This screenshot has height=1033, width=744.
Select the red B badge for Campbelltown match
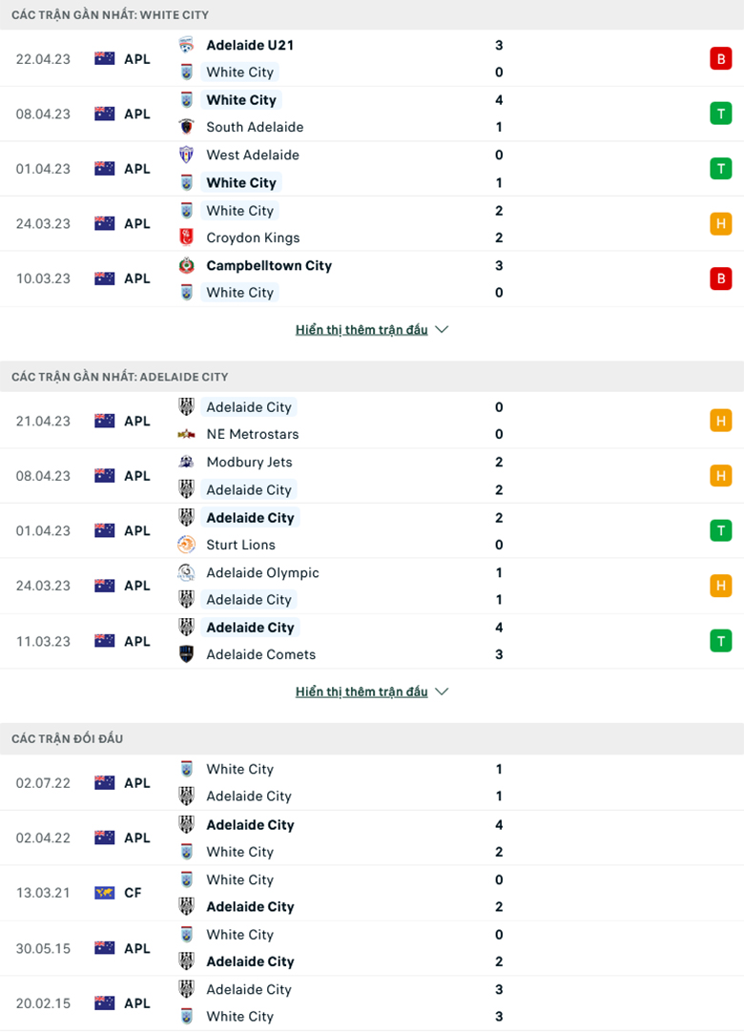click(721, 279)
